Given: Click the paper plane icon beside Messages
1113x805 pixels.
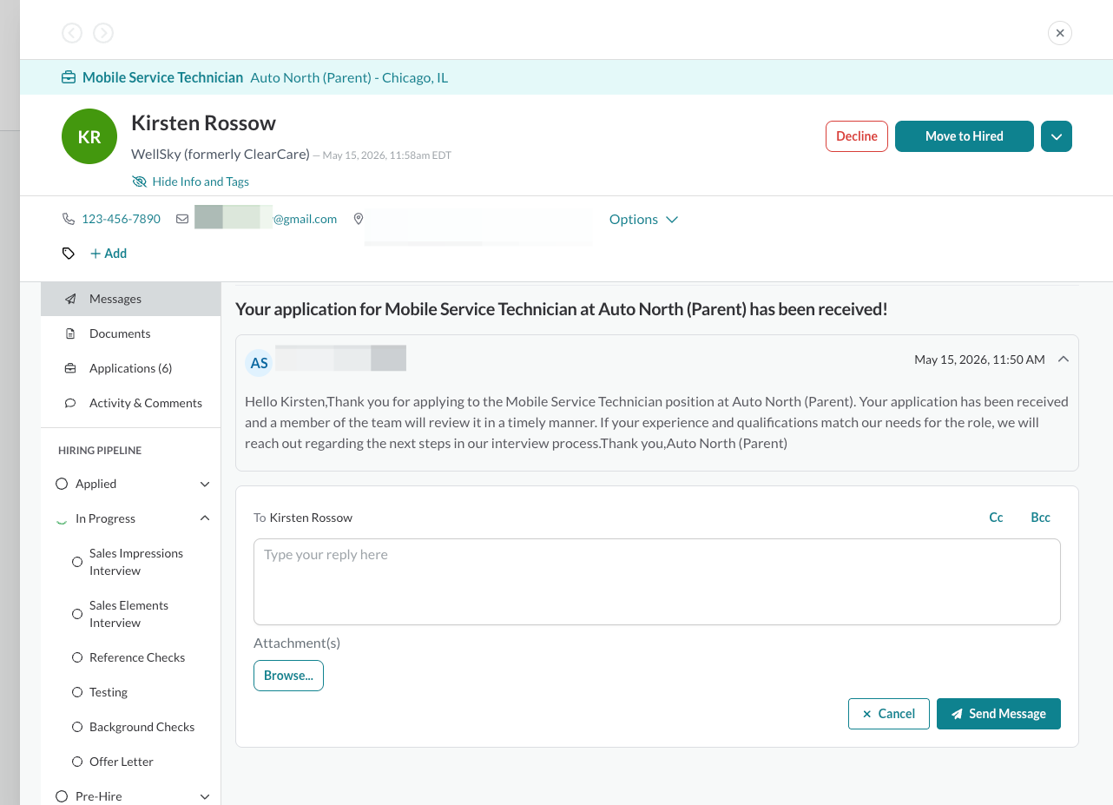Looking at the screenshot, I should [x=70, y=299].
